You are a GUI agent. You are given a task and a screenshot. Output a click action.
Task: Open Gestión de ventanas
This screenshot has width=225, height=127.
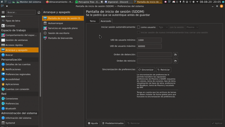pyautogui.click(x=19, y=40)
